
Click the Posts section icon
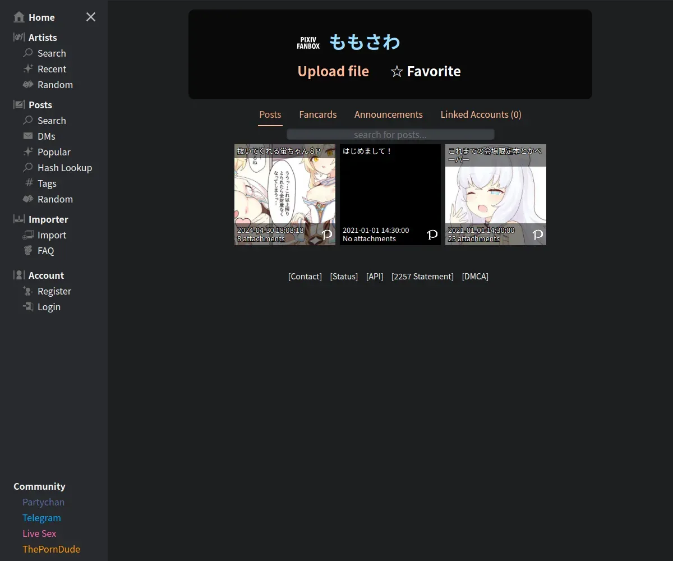click(19, 104)
